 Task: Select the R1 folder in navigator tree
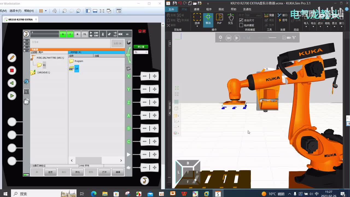(42, 65)
